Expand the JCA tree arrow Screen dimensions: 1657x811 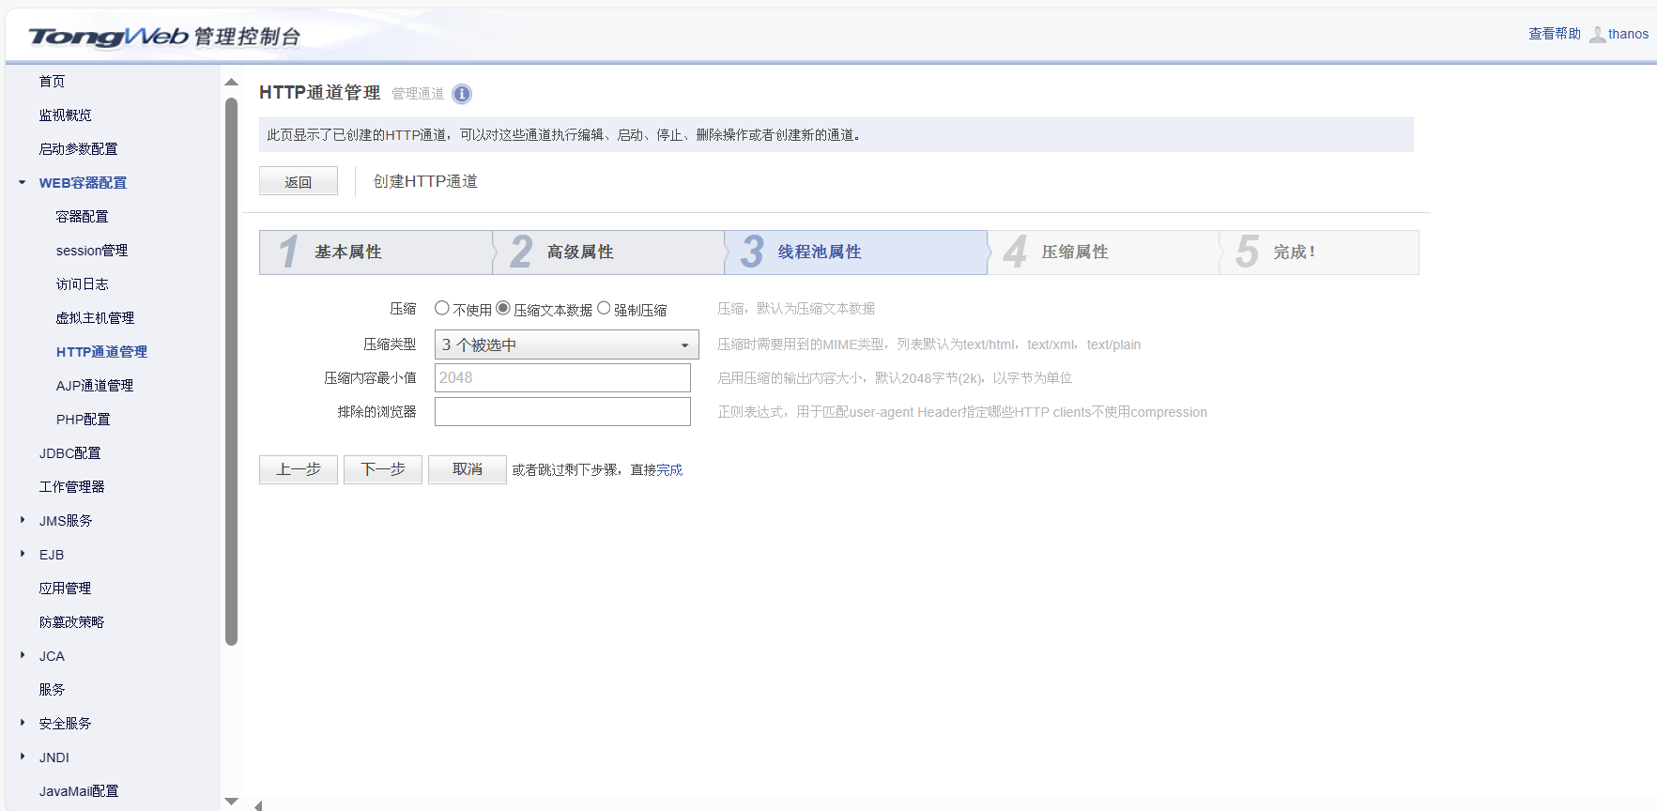click(23, 655)
